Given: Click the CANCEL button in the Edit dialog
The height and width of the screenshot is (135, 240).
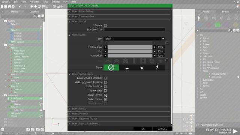Looking at the screenshot, I should pos(162,129).
